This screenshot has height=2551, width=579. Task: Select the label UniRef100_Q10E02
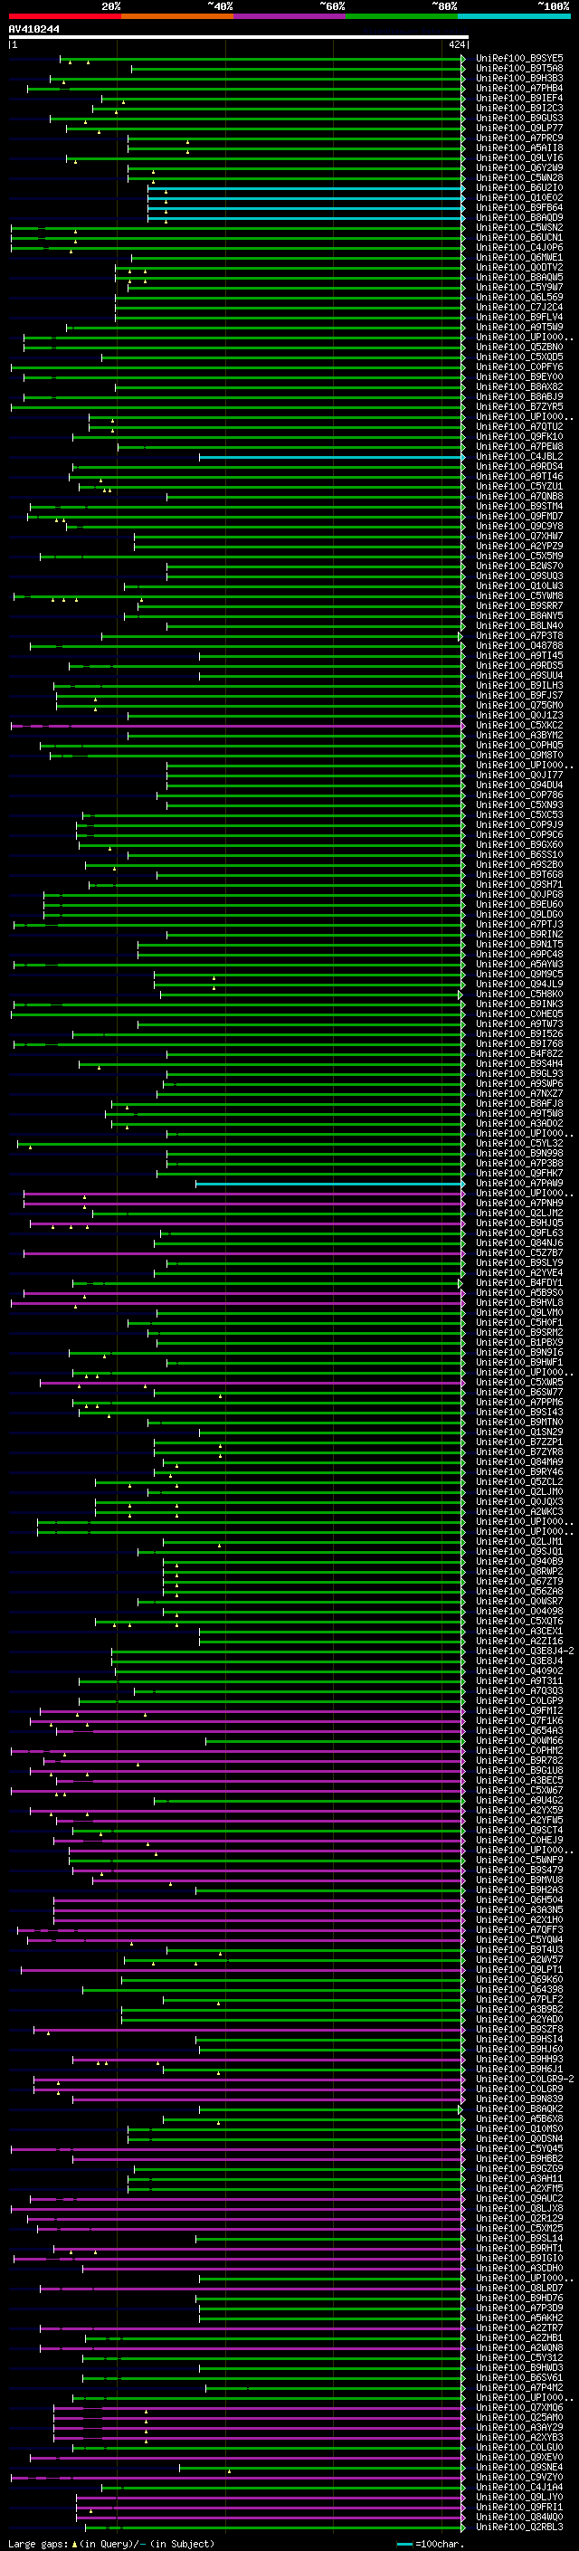point(519,198)
